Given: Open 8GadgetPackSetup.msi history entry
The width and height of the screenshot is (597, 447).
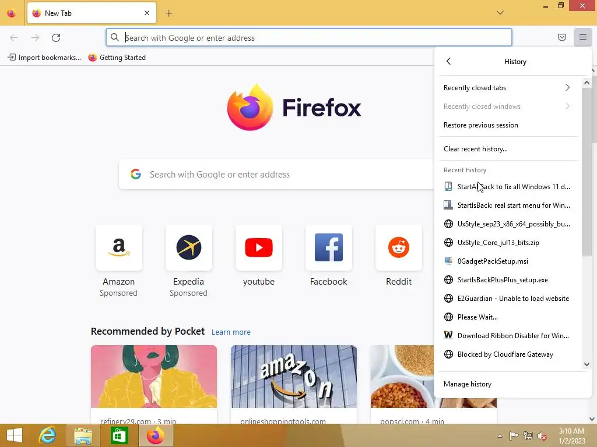Looking at the screenshot, I should click(x=508, y=261).
